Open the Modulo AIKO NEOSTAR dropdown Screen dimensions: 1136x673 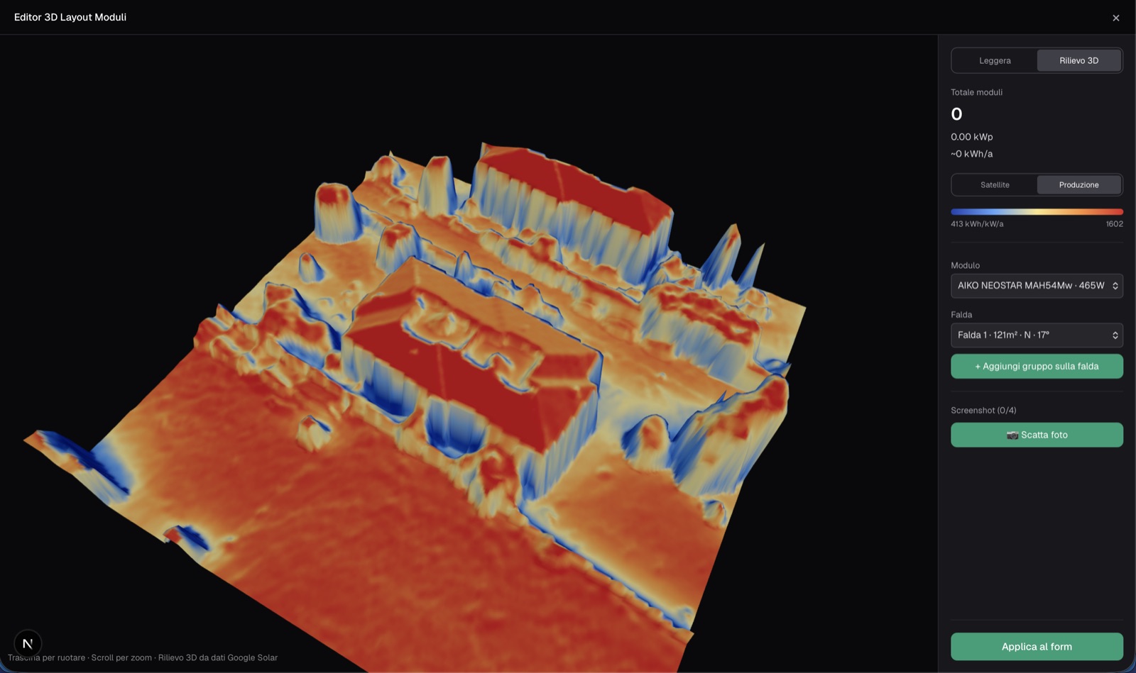click(1037, 286)
